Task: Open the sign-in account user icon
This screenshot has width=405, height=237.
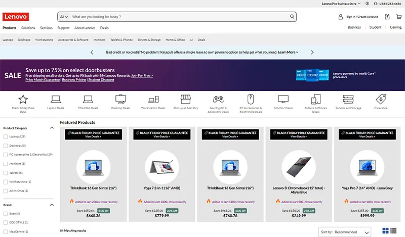Action: pos(341,17)
